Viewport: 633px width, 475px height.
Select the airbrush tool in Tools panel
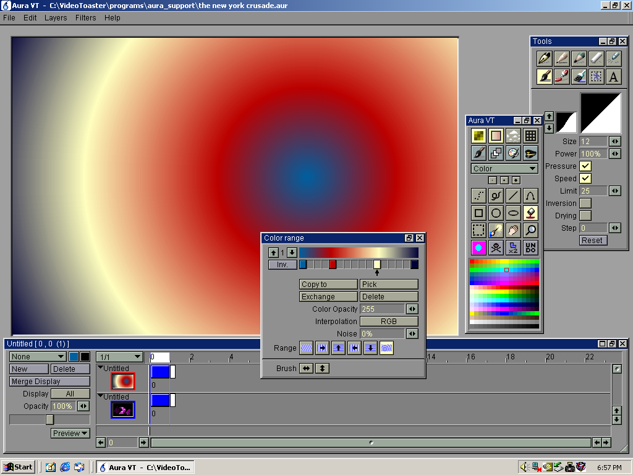614,59
